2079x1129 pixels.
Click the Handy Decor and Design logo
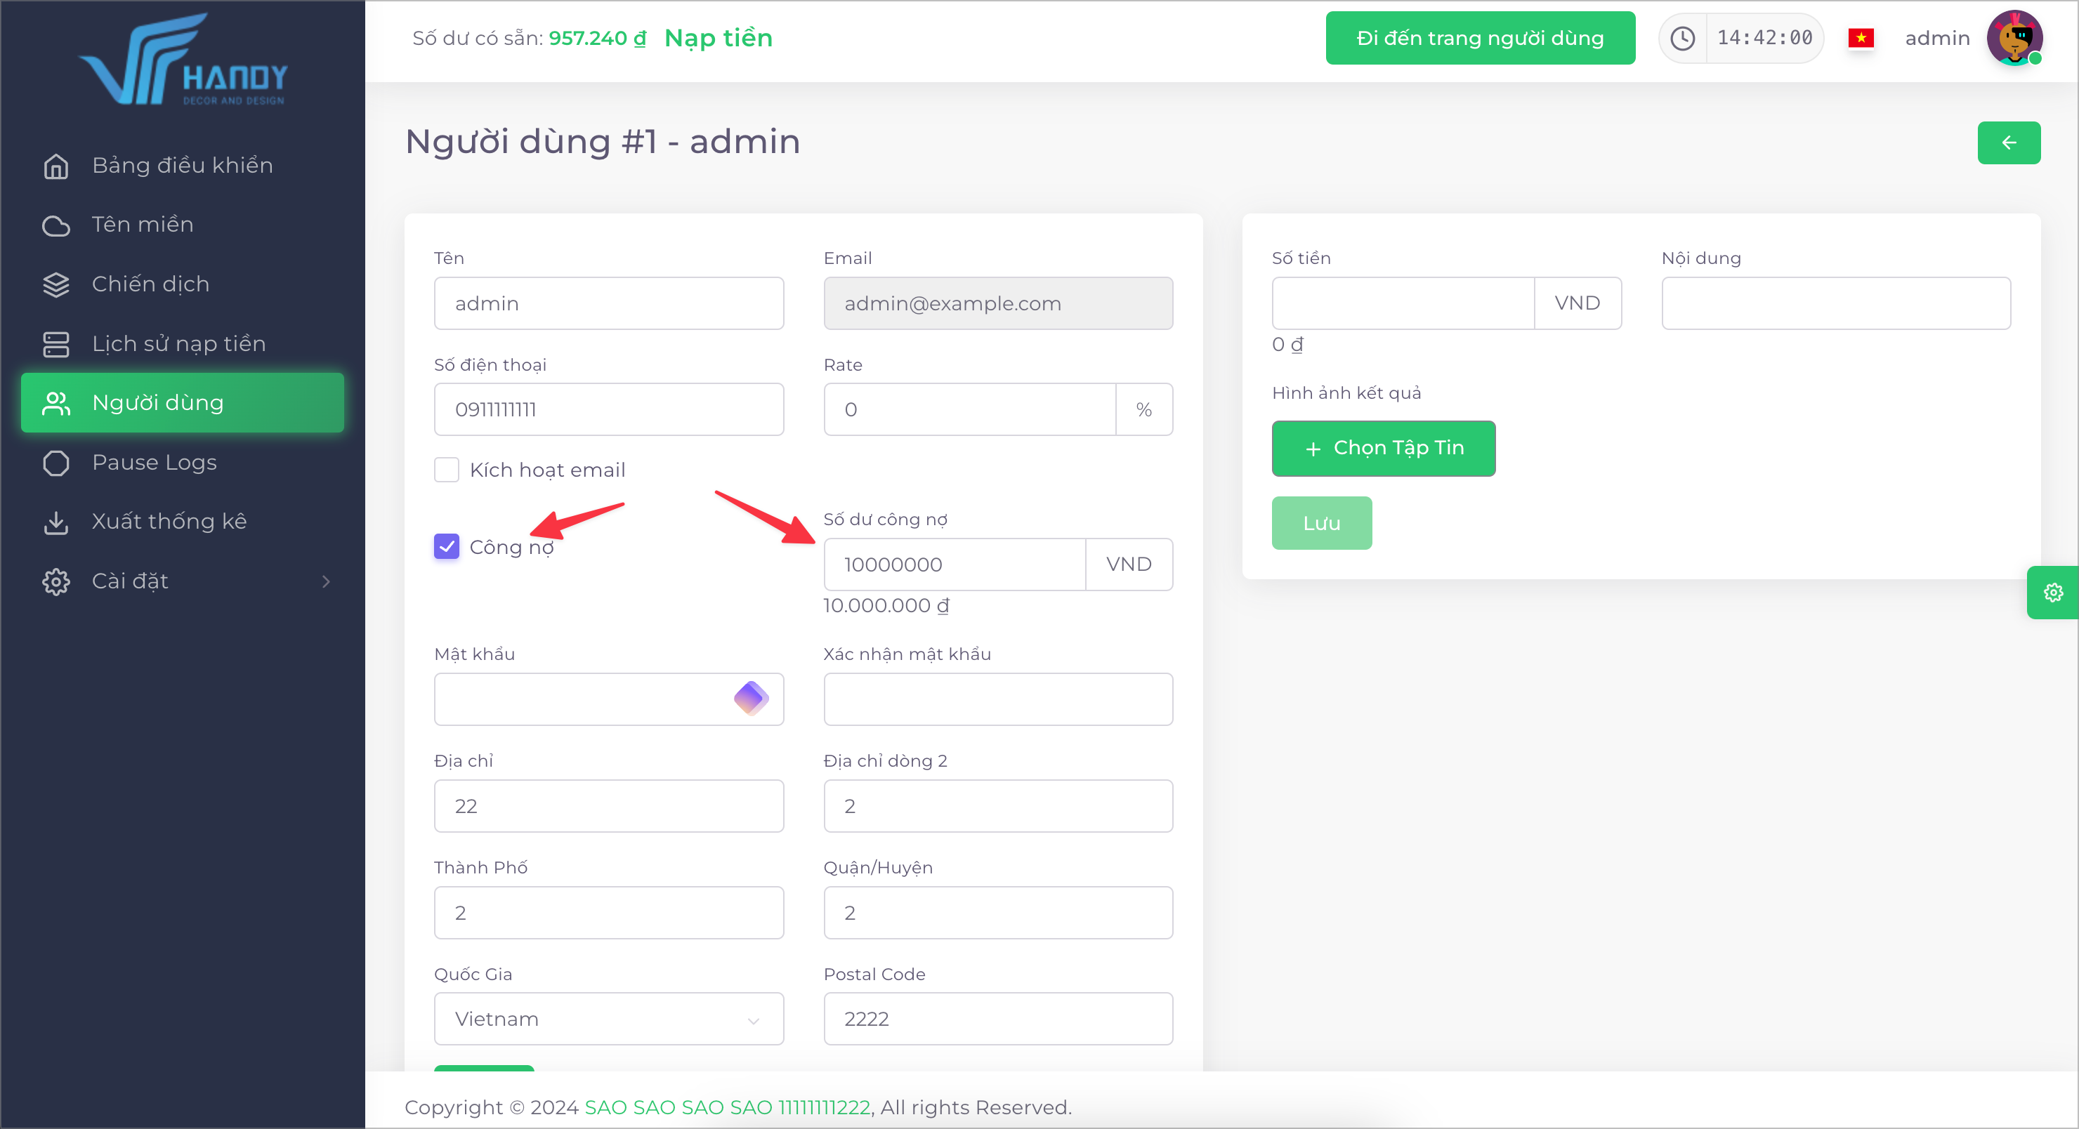183,60
